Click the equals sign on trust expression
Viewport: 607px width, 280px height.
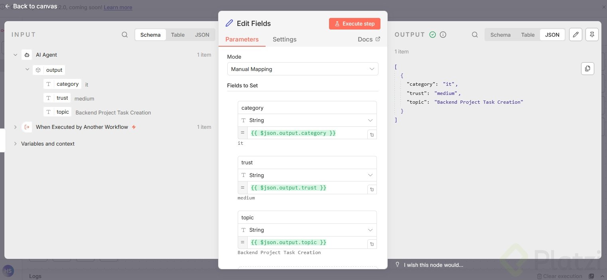242,187
